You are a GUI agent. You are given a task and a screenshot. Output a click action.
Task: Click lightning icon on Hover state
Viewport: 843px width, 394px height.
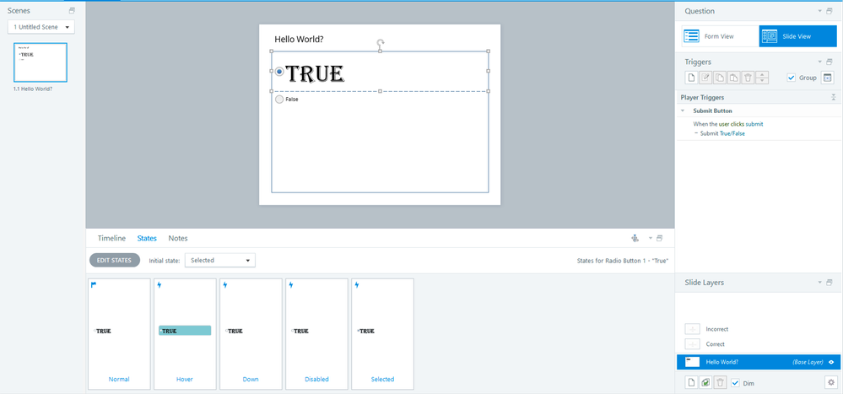coord(159,285)
